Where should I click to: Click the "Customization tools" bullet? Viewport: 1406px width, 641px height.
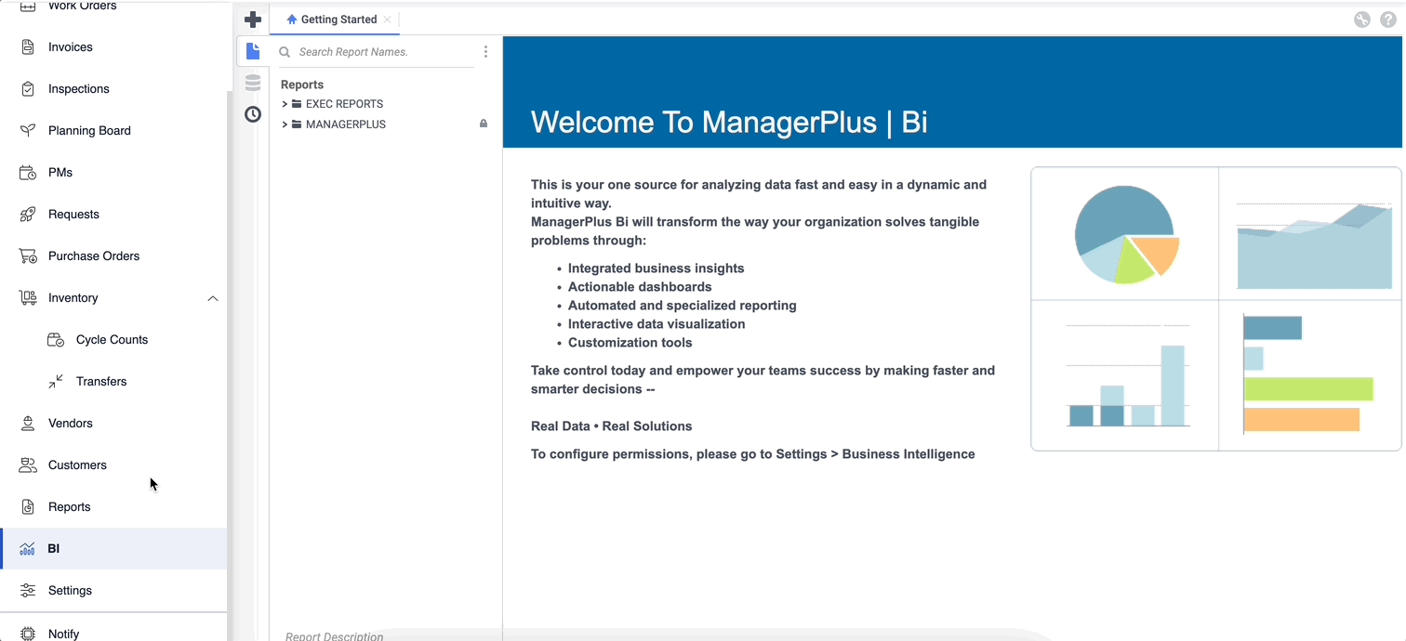[630, 343]
